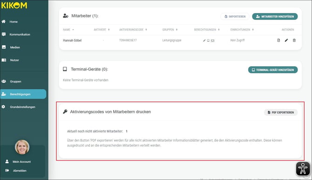Click the Abmelden sign-out icon

(x=7, y=170)
